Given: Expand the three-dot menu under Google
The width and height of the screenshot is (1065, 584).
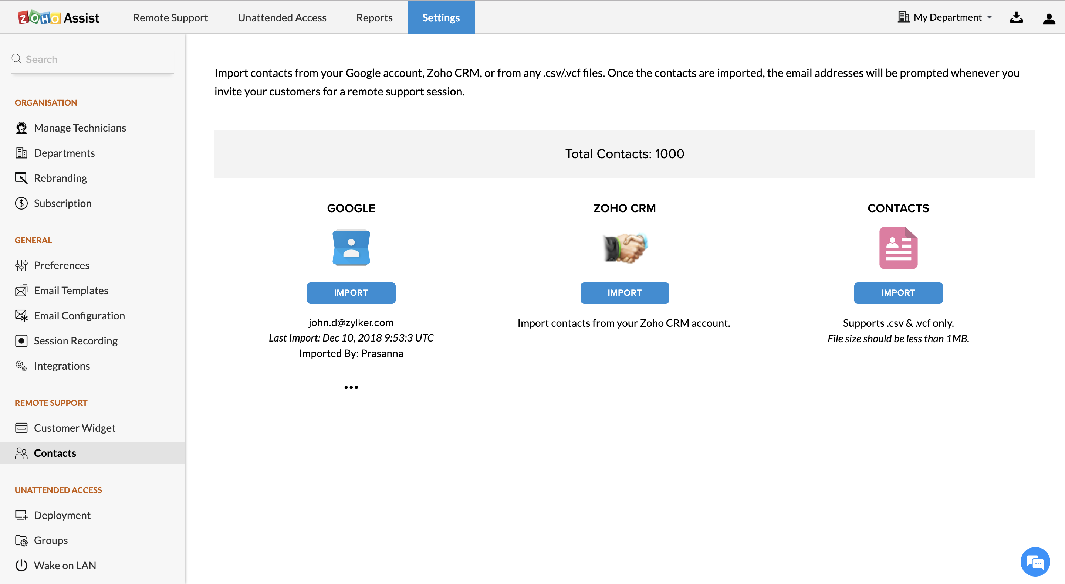Looking at the screenshot, I should coord(351,387).
